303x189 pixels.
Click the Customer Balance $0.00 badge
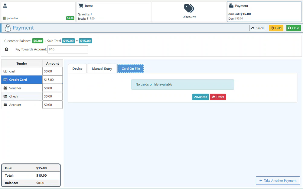click(37, 41)
